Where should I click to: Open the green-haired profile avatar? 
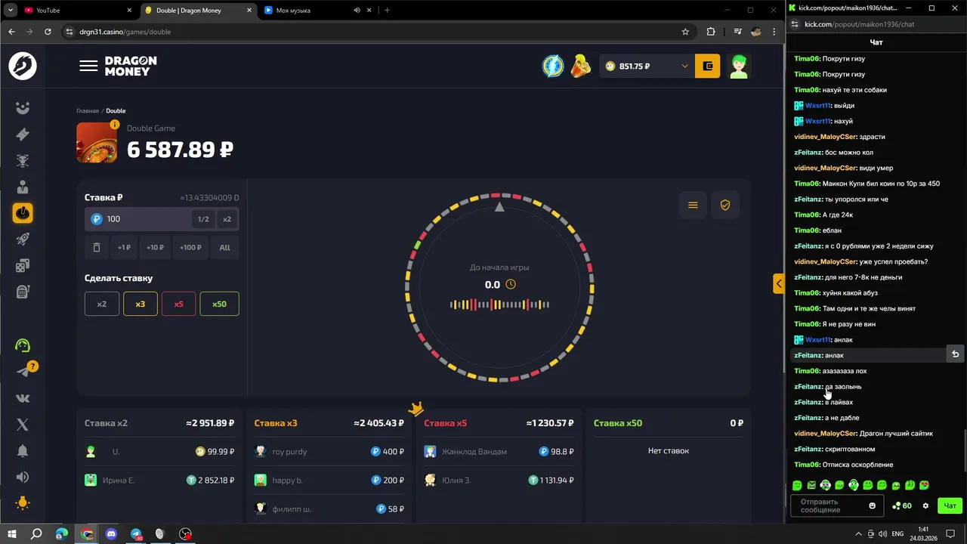[739, 66]
